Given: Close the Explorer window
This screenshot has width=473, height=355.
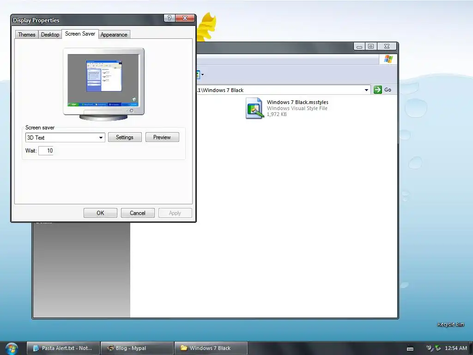Looking at the screenshot, I should tap(387, 47).
